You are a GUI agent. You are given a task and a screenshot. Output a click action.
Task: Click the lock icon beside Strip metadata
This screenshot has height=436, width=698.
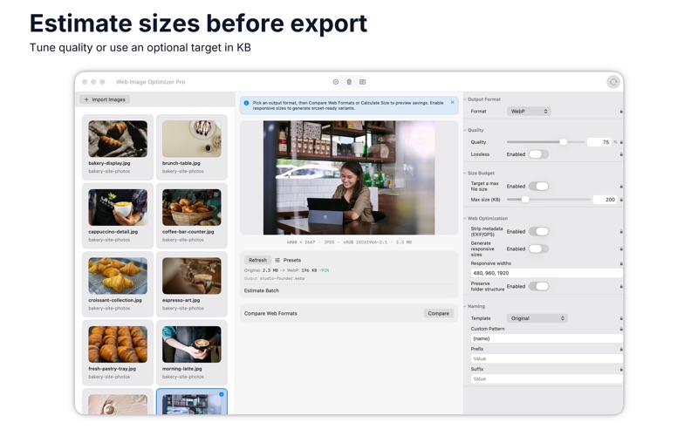point(621,231)
